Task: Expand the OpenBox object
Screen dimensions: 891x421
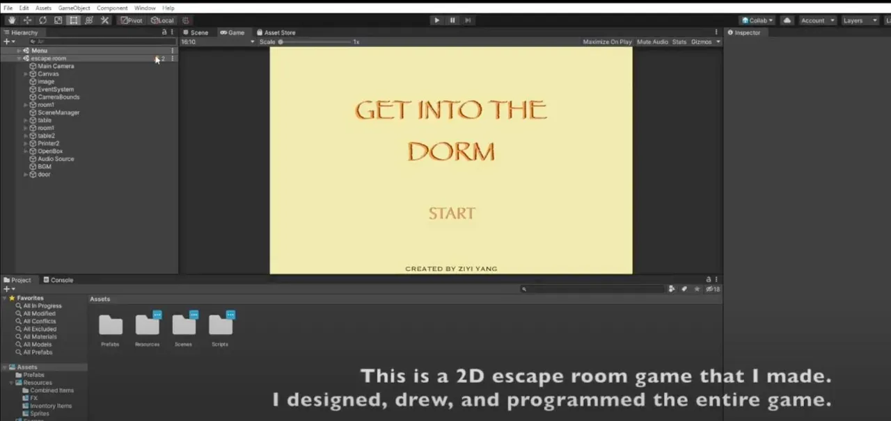Action: [26, 151]
